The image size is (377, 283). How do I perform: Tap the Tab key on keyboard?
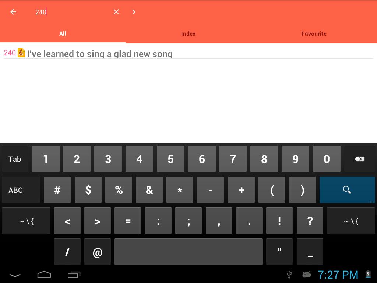(15, 159)
